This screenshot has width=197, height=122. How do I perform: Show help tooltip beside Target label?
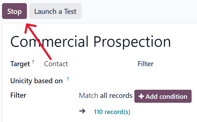pos(33,62)
